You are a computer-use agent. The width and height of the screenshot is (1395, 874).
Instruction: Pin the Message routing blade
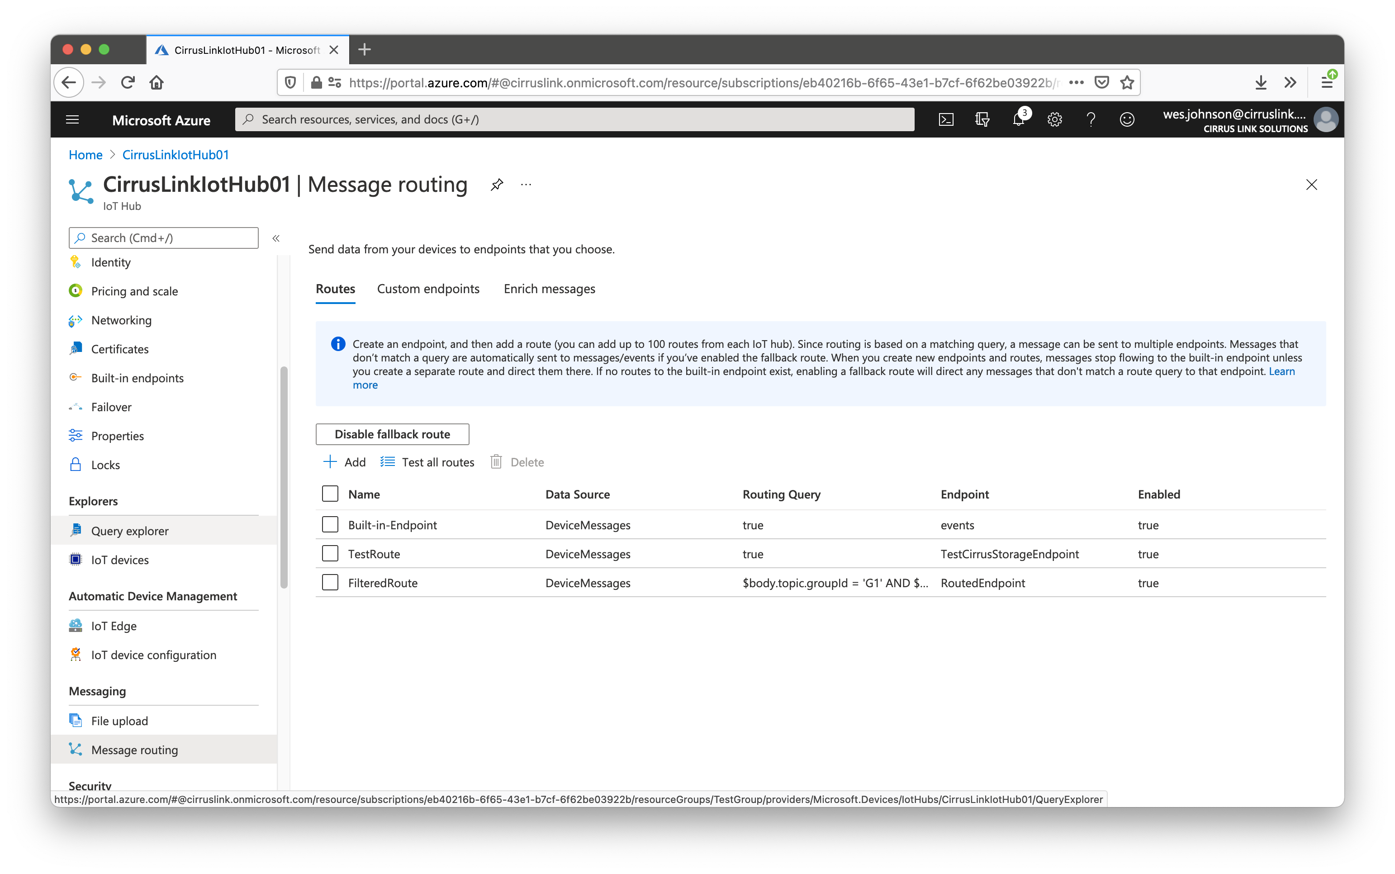pyautogui.click(x=496, y=185)
